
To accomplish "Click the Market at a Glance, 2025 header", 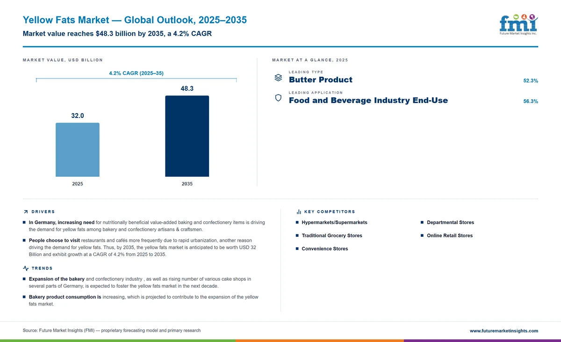I will click(310, 60).
